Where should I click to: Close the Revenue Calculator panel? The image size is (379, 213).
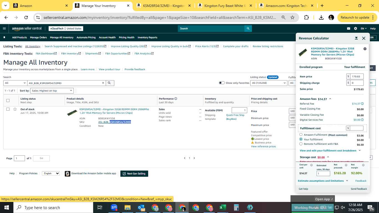point(364,38)
